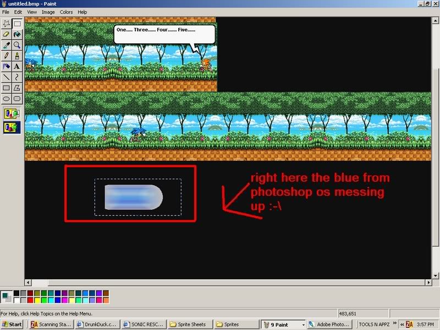This screenshot has width=440, height=330.
Task: Open the Image menu
Action: (x=48, y=12)
